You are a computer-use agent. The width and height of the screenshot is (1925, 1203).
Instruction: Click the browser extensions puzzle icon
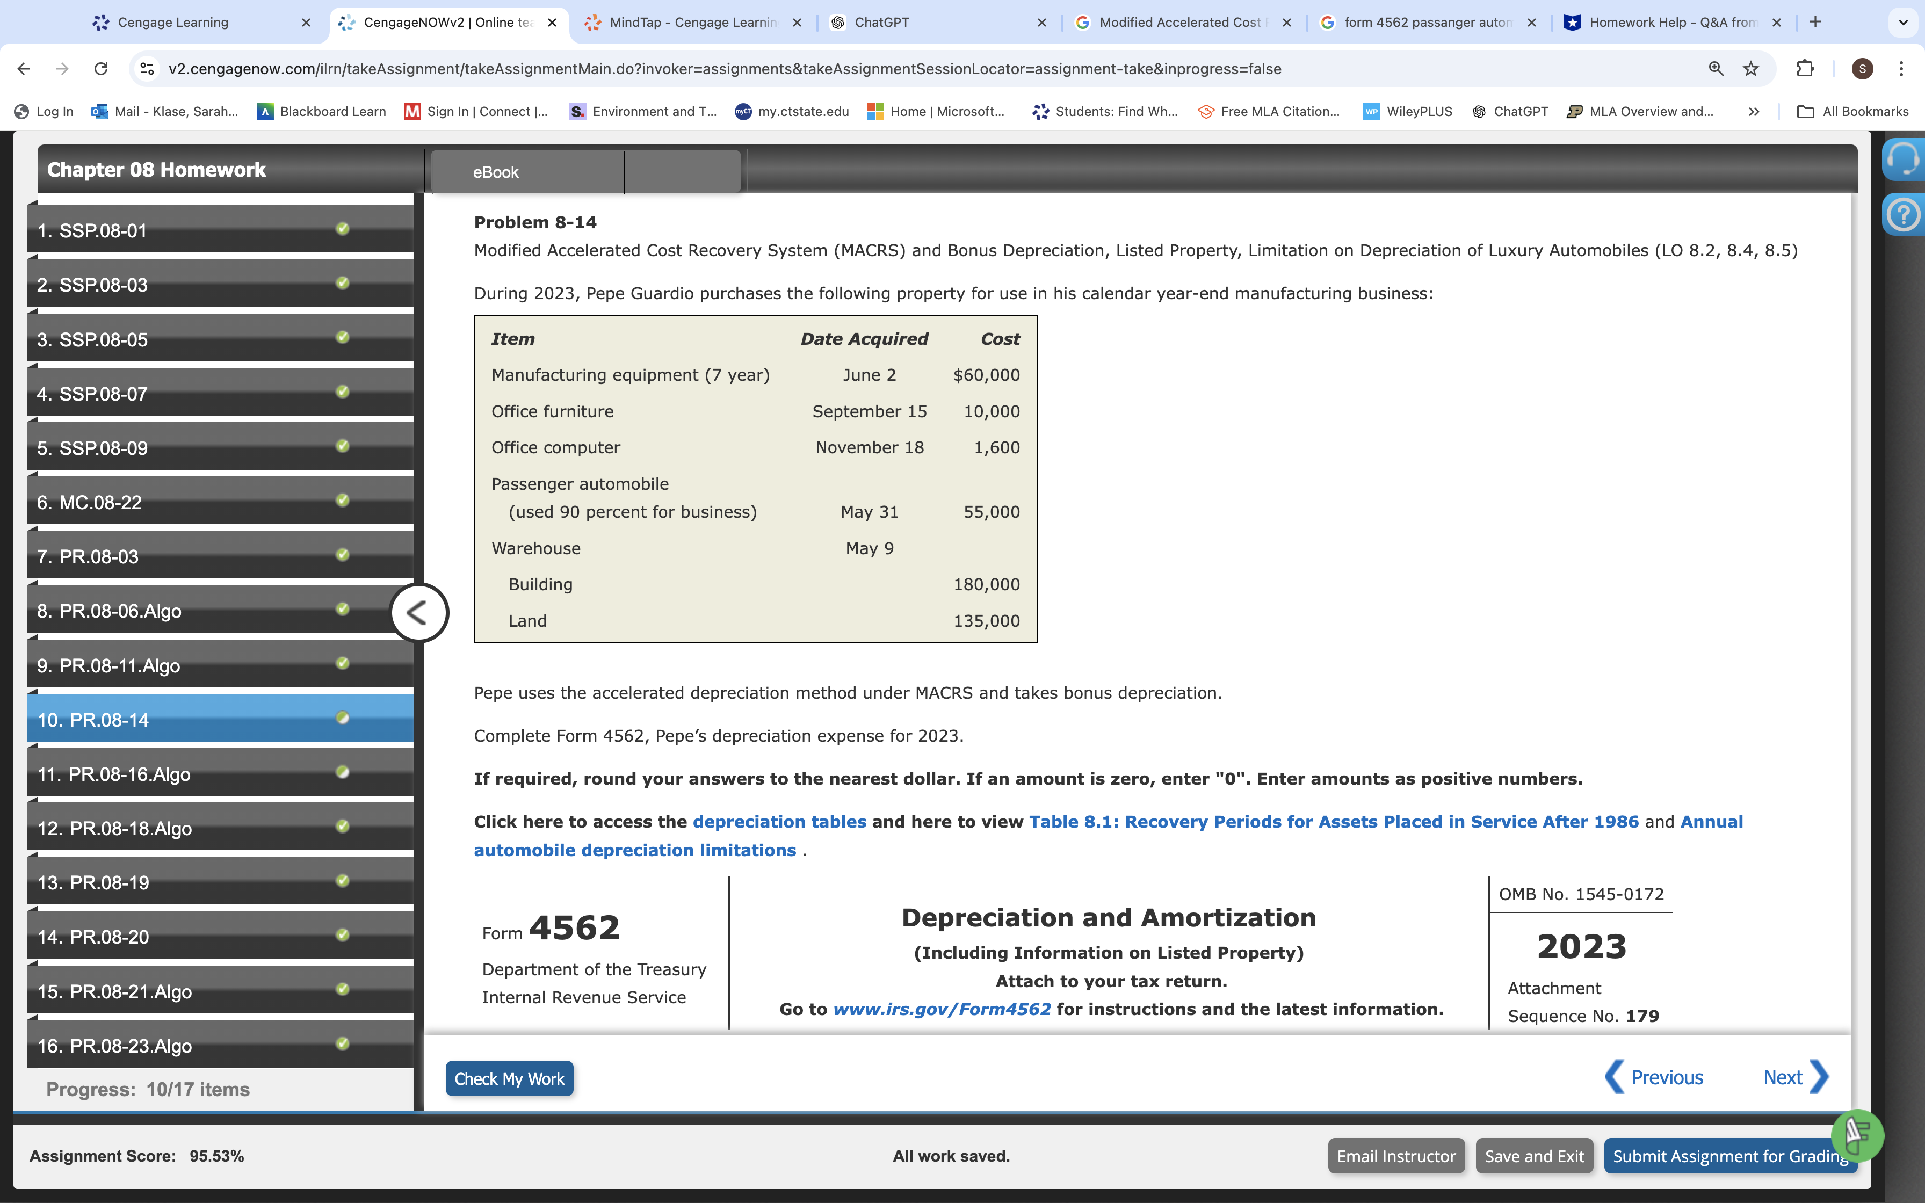[1804, 68]
